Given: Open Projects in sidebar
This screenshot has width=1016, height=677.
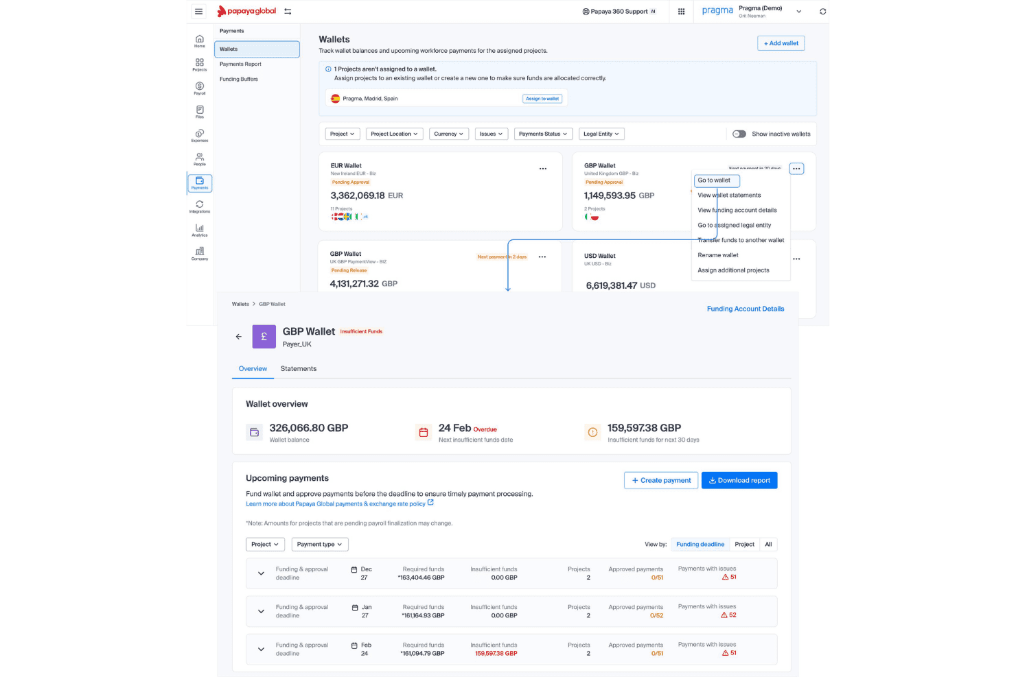Looking at the screenshot, I should 199,64.
